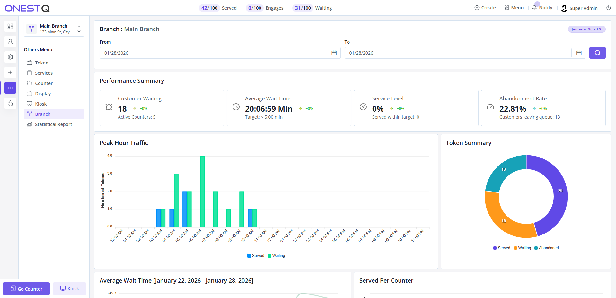Image resolution: width=616 pixels, height=298 pixels.
Task: Click the From date input field
Action: tap(213, 53)
